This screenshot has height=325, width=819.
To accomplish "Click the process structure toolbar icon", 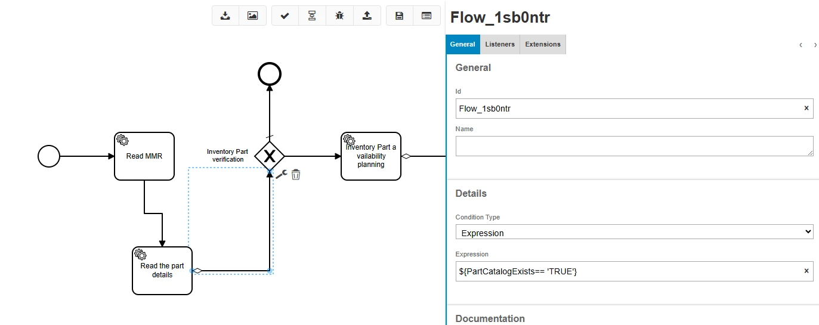I will coord(312,16).
